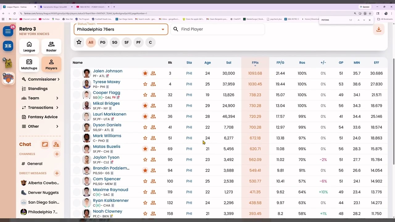Screen dimensions: 395x222
Task: Add a new channel with plus icon
Action: click(x=57, y=154)
